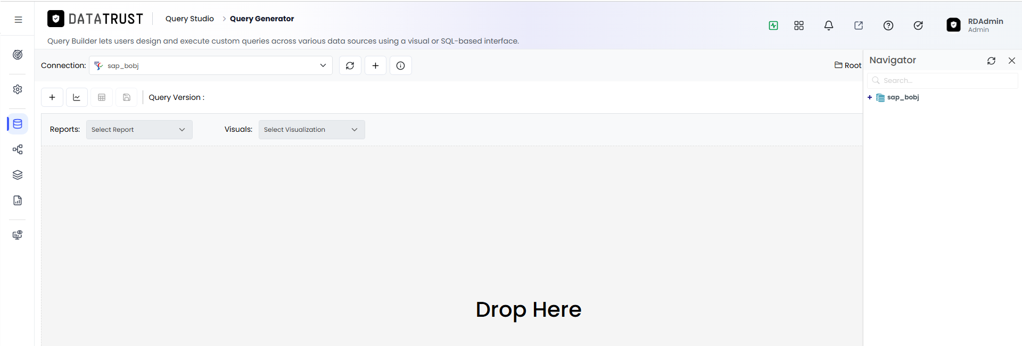The width and height of the screenshot is (1022, 346).
Task: Click the Query Generator breadcrumb
Action: coord(262,19)
